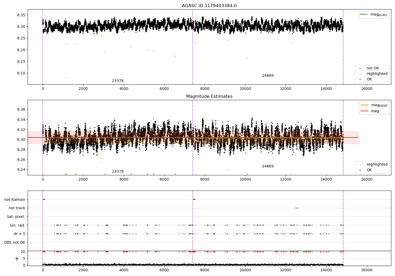The height and width of the screenshot is (276, 395).
Task: Click the 'Ion. rad.' row label
Action: tap(18, 225)
